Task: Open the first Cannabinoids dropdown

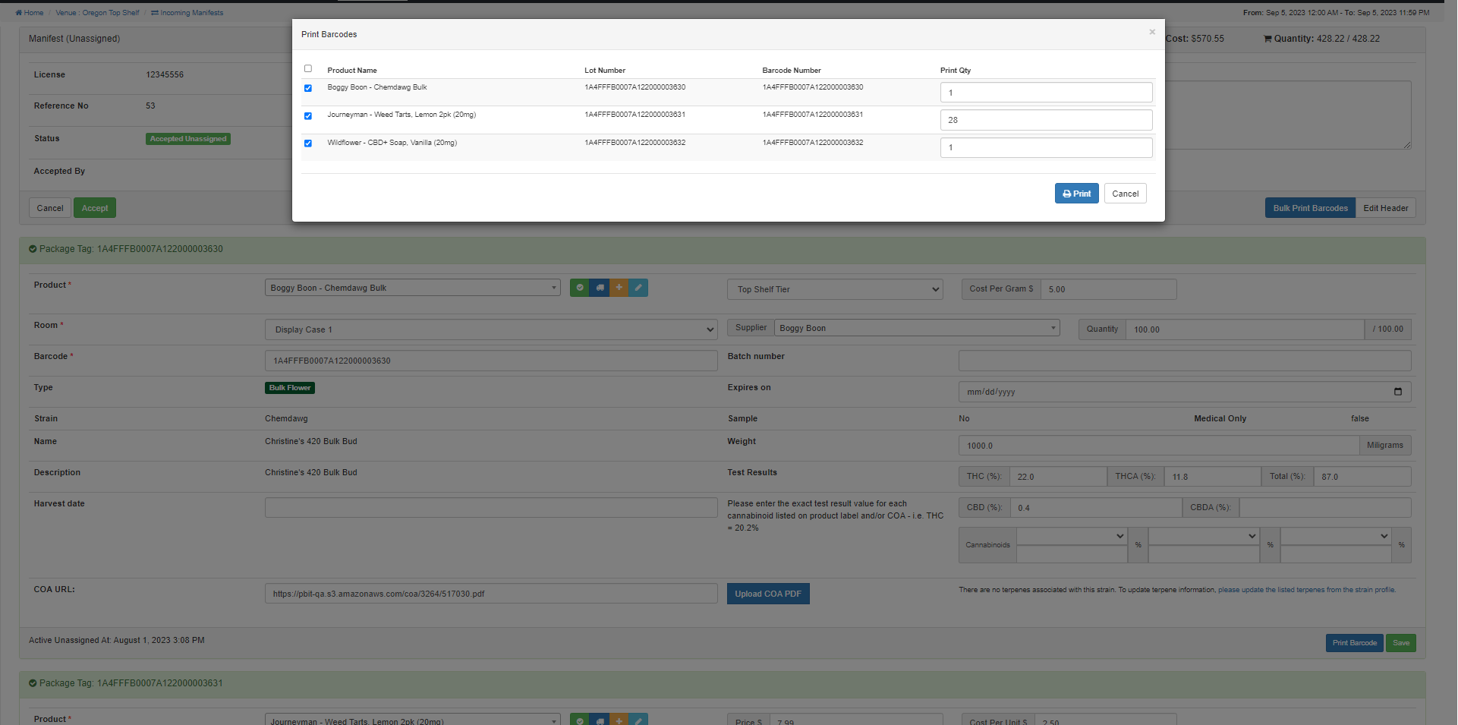Action: click(1072, 536)
